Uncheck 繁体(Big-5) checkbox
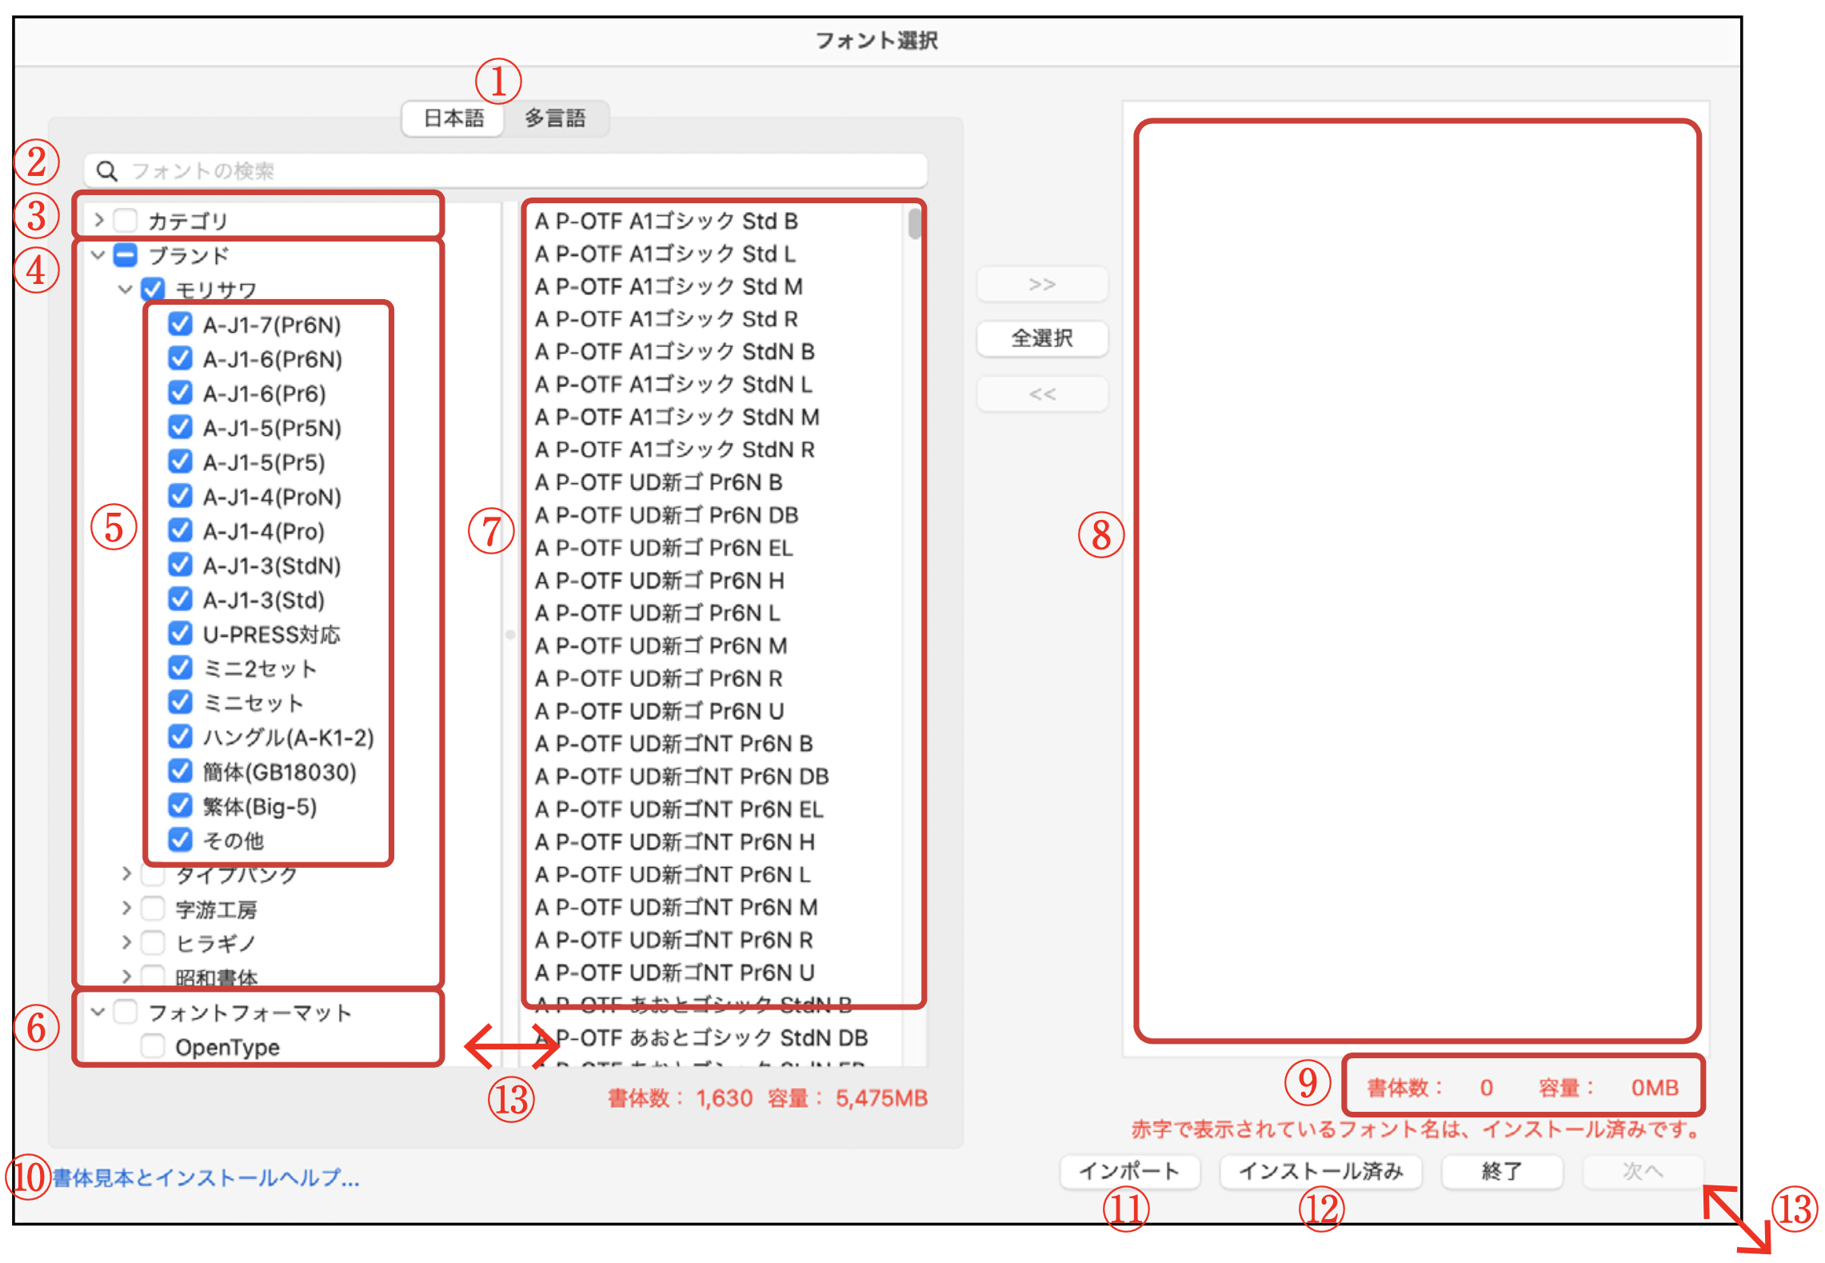This screenshot has width=1825, height=1263. (180, 805)
